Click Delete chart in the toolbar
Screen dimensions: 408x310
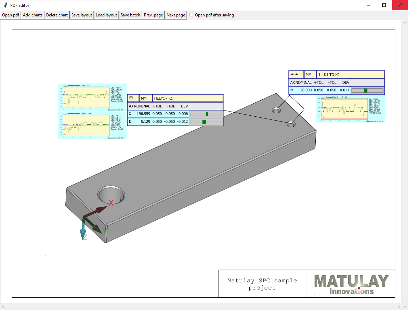(x=57, y=15)
